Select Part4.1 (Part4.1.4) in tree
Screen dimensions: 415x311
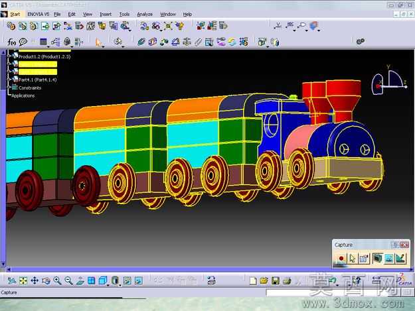pos(38,80)
